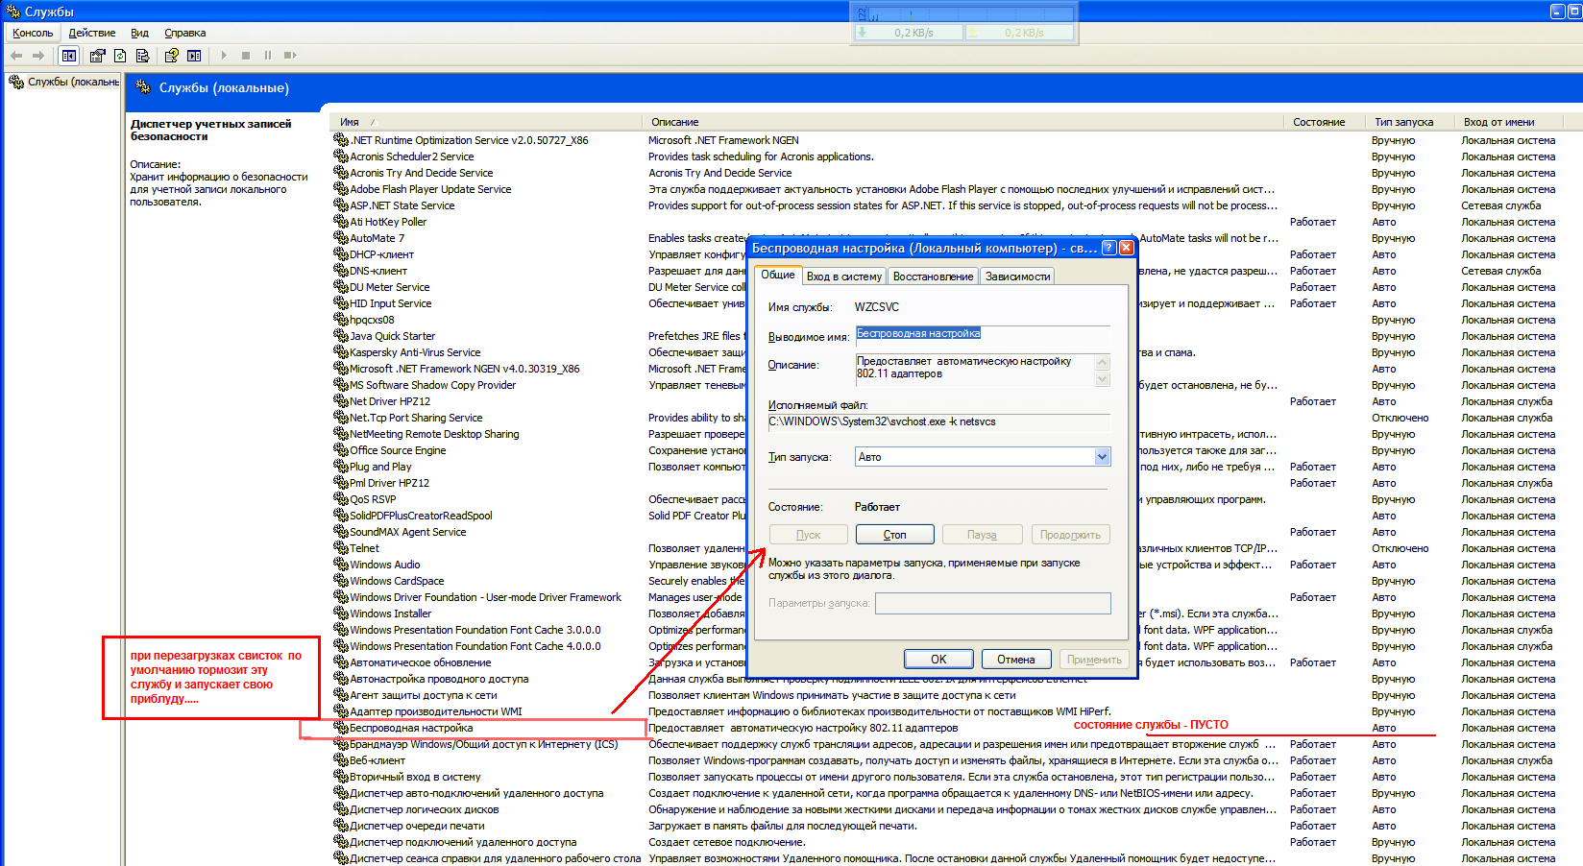
Task: Click the Export List toolbar icon
Action: point(143,56)
